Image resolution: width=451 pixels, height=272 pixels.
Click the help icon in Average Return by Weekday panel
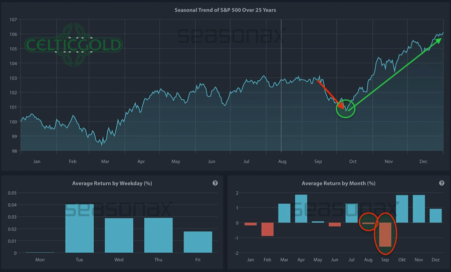215,183
